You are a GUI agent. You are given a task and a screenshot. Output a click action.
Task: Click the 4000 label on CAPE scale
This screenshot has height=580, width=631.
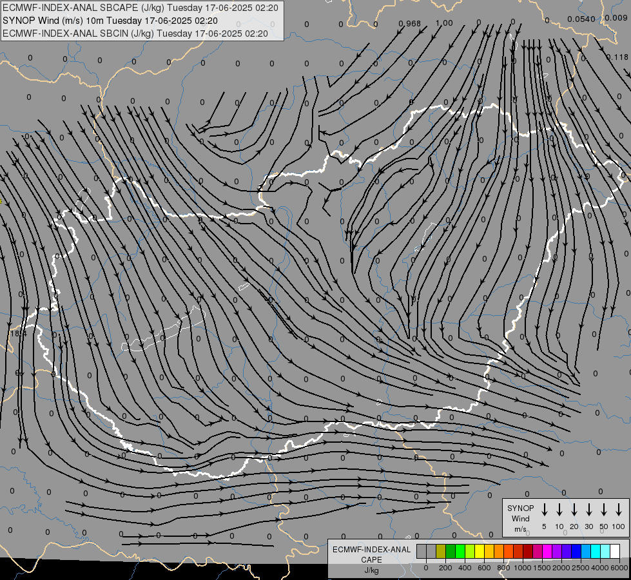pyautogui.click(x=599, y=568)
